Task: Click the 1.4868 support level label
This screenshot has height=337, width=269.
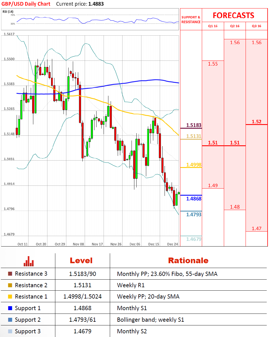Action: click(194, 198)
